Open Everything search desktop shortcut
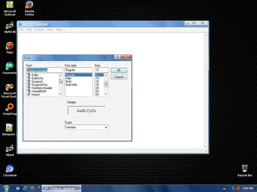This screenshot has width=257, height=192. pos(10,109)
